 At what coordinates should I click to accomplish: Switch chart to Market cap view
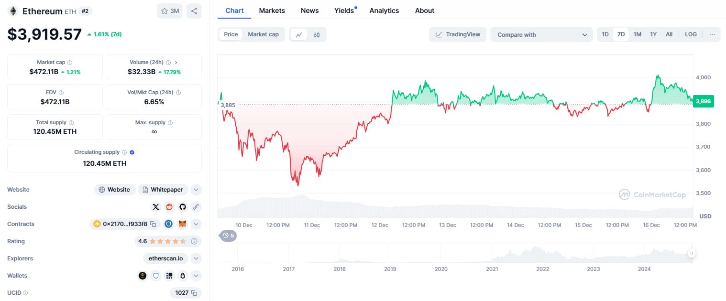pyautogui.click(x=263, y=34)
